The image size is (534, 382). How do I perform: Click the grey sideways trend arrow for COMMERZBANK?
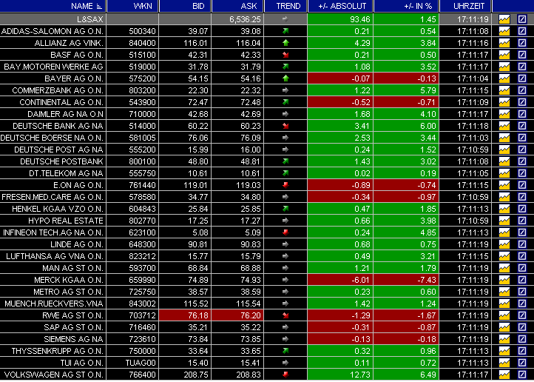pyautogui.click(x=285, y=90)
